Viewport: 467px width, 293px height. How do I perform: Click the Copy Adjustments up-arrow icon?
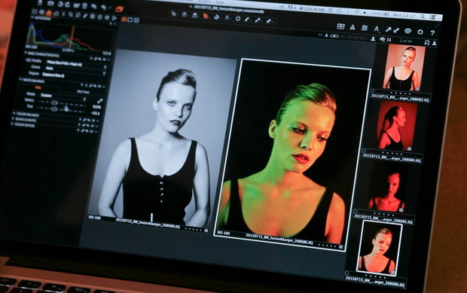click(389, 29)
